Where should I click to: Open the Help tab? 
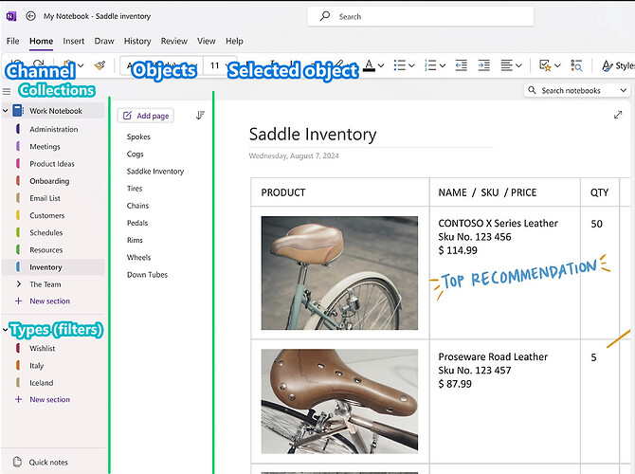pos(234,41)
